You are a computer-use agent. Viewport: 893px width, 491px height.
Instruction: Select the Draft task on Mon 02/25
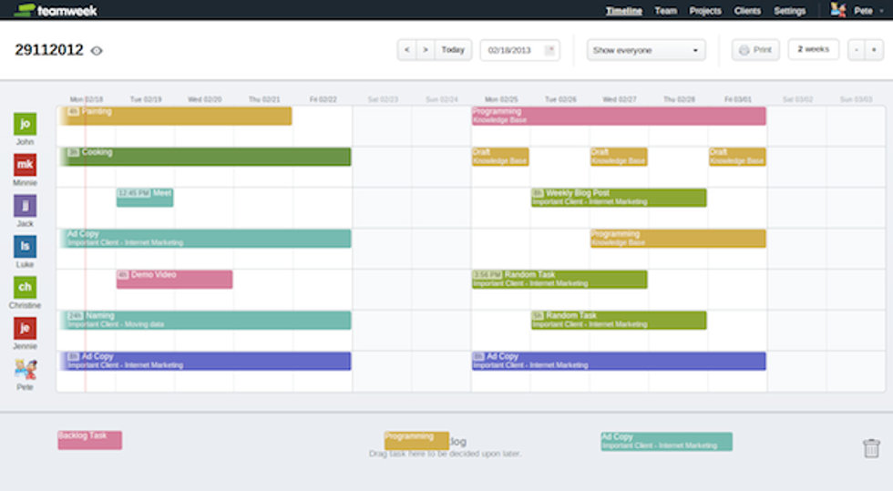pos(500,157)
